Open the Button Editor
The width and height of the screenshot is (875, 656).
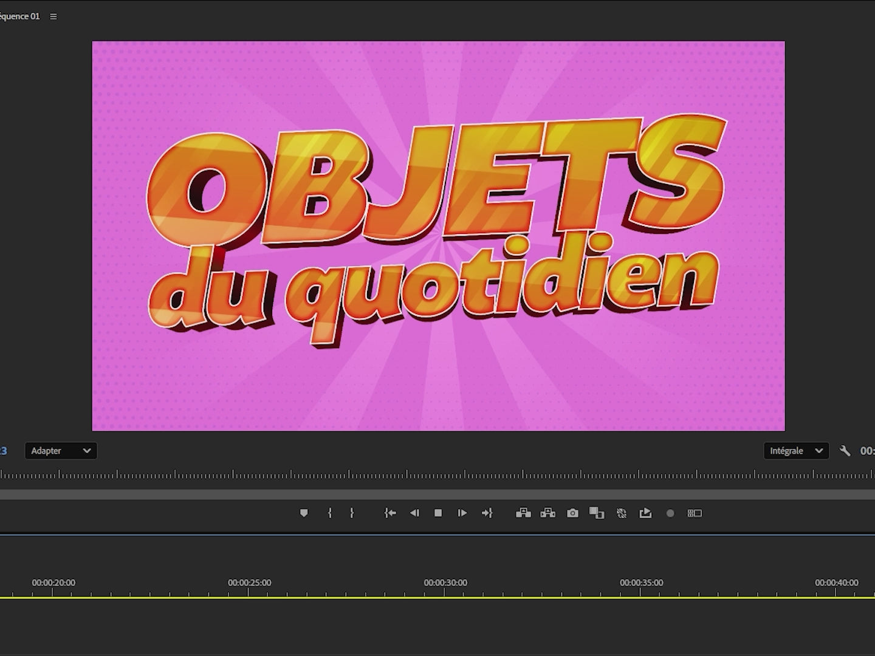(x=694, y=513)
